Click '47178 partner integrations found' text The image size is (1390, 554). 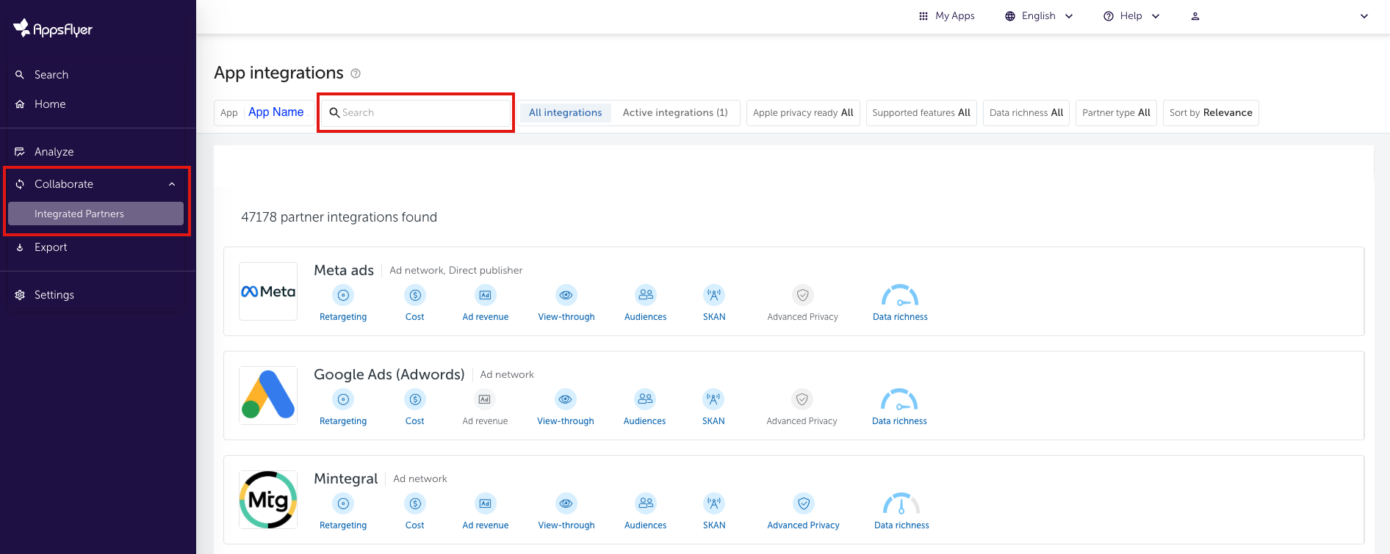tap(339, 217)
